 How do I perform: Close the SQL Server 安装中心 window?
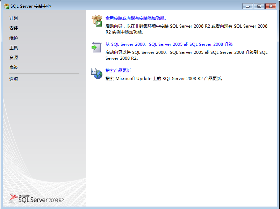tap(271, 6)
